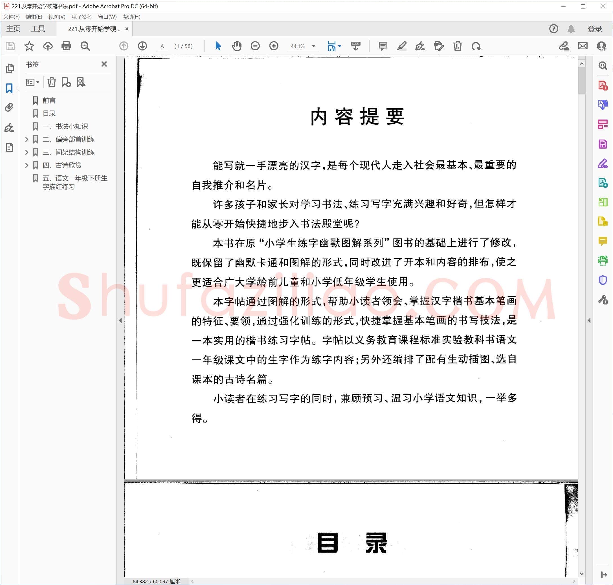This screenshot has width=613, height=585.
Task: Click find current bookmark icon
Action: tap(81, 82)
